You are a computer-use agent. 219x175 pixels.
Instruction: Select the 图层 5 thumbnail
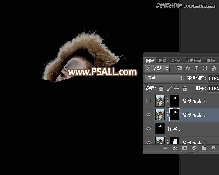(160, 129)
